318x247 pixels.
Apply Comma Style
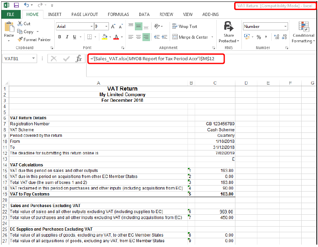coord(266,37)
